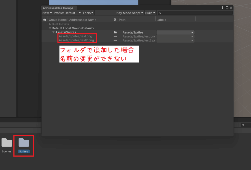The width and height of the screenshot is (251, 170).
Task: Click the search magnifier near the scene view
Action: click(x=243, y=125)
